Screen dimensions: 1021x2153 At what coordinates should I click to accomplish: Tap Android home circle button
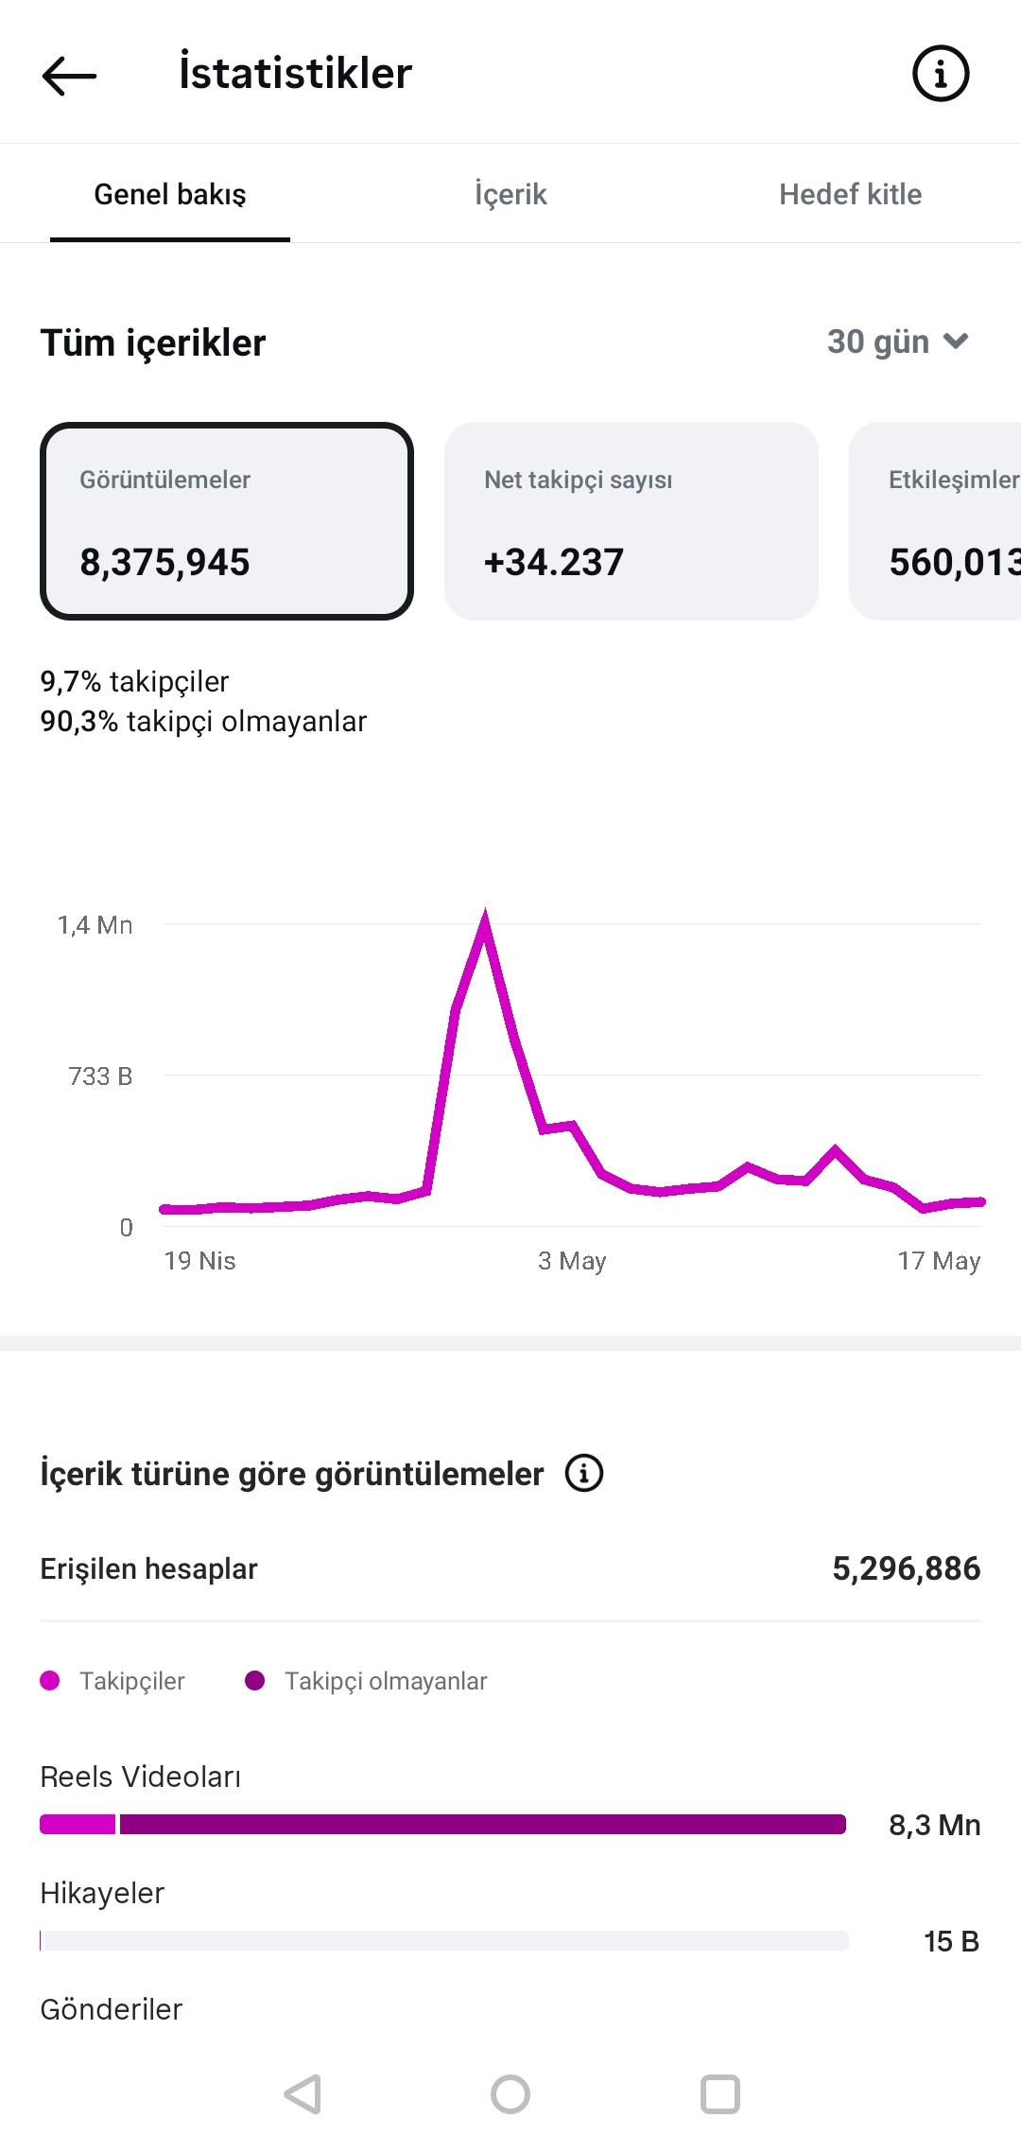point(510,2093)
